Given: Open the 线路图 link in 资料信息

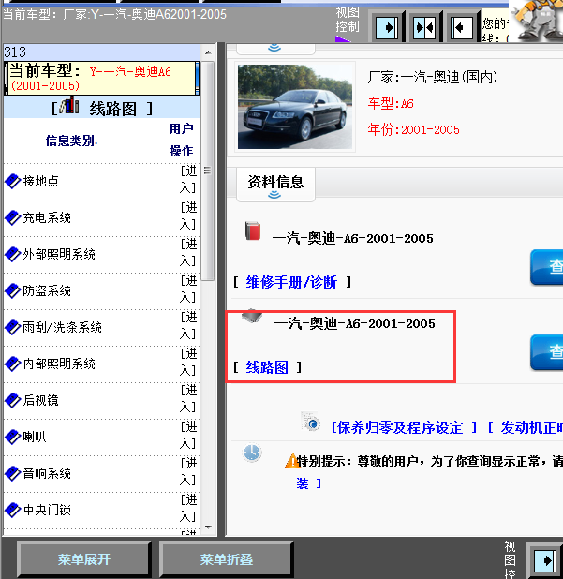Looking at the screenshot, I should pos(267,367).
